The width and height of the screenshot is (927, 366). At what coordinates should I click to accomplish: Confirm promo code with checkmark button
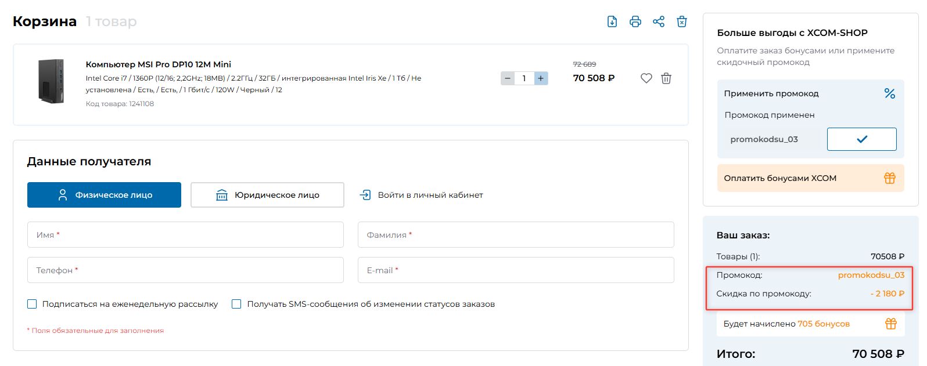pyautogui.click(x=861, y=139)
